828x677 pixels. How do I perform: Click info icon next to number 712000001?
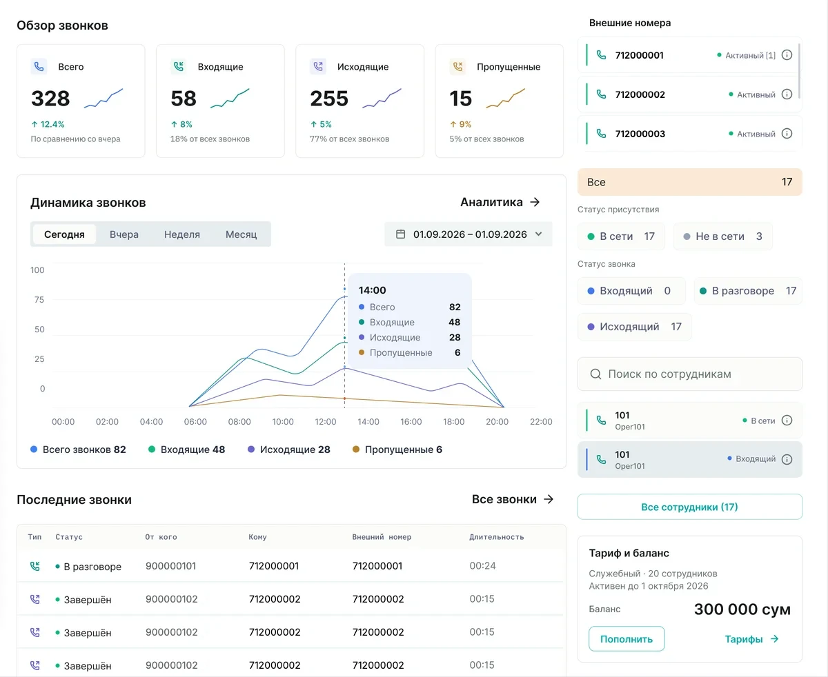[x=787, y=55]
